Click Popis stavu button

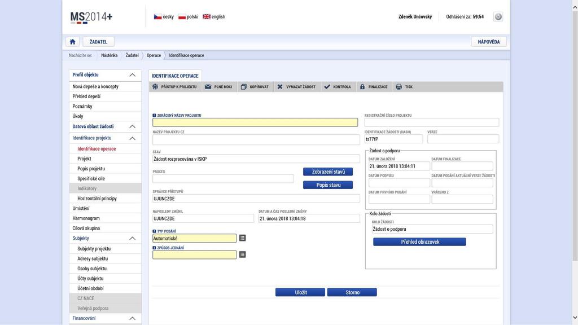(x=328, y=185)
